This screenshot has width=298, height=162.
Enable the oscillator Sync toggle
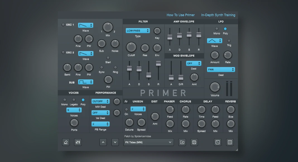102,68
